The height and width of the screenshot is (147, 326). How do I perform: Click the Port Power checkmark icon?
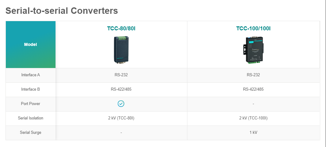(121, 104)
